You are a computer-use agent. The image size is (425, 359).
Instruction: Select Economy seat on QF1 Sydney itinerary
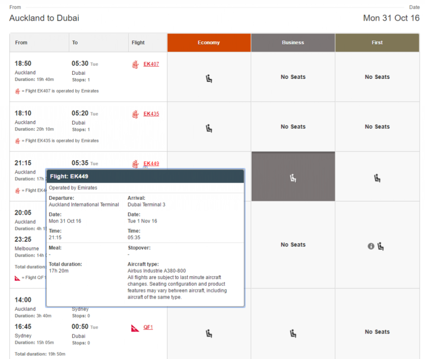(209, 333)
